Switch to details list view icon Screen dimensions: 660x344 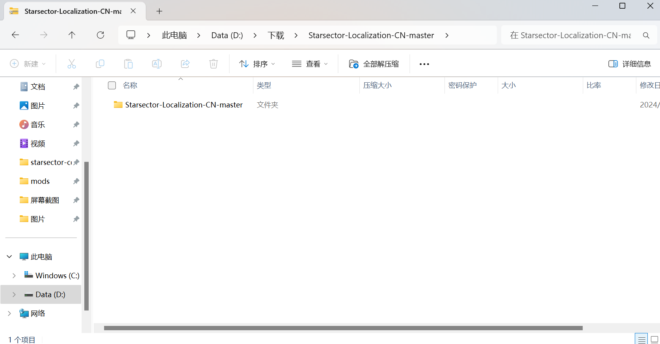(x=641, y=339)
